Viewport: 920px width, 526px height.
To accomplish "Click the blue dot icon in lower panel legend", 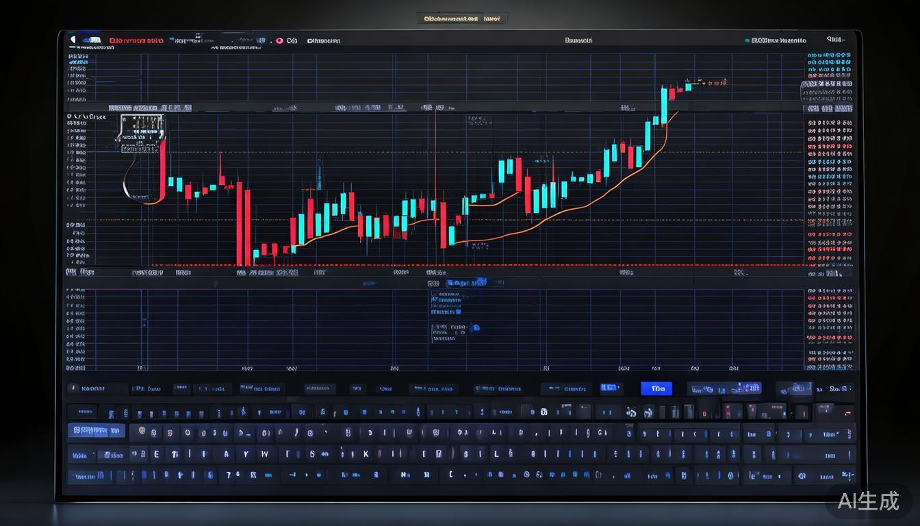I will pyautogui.click(x=476, y=328).
